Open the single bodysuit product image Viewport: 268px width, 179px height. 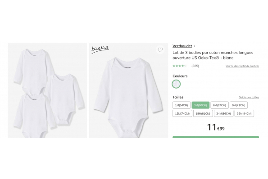[128, 90]
